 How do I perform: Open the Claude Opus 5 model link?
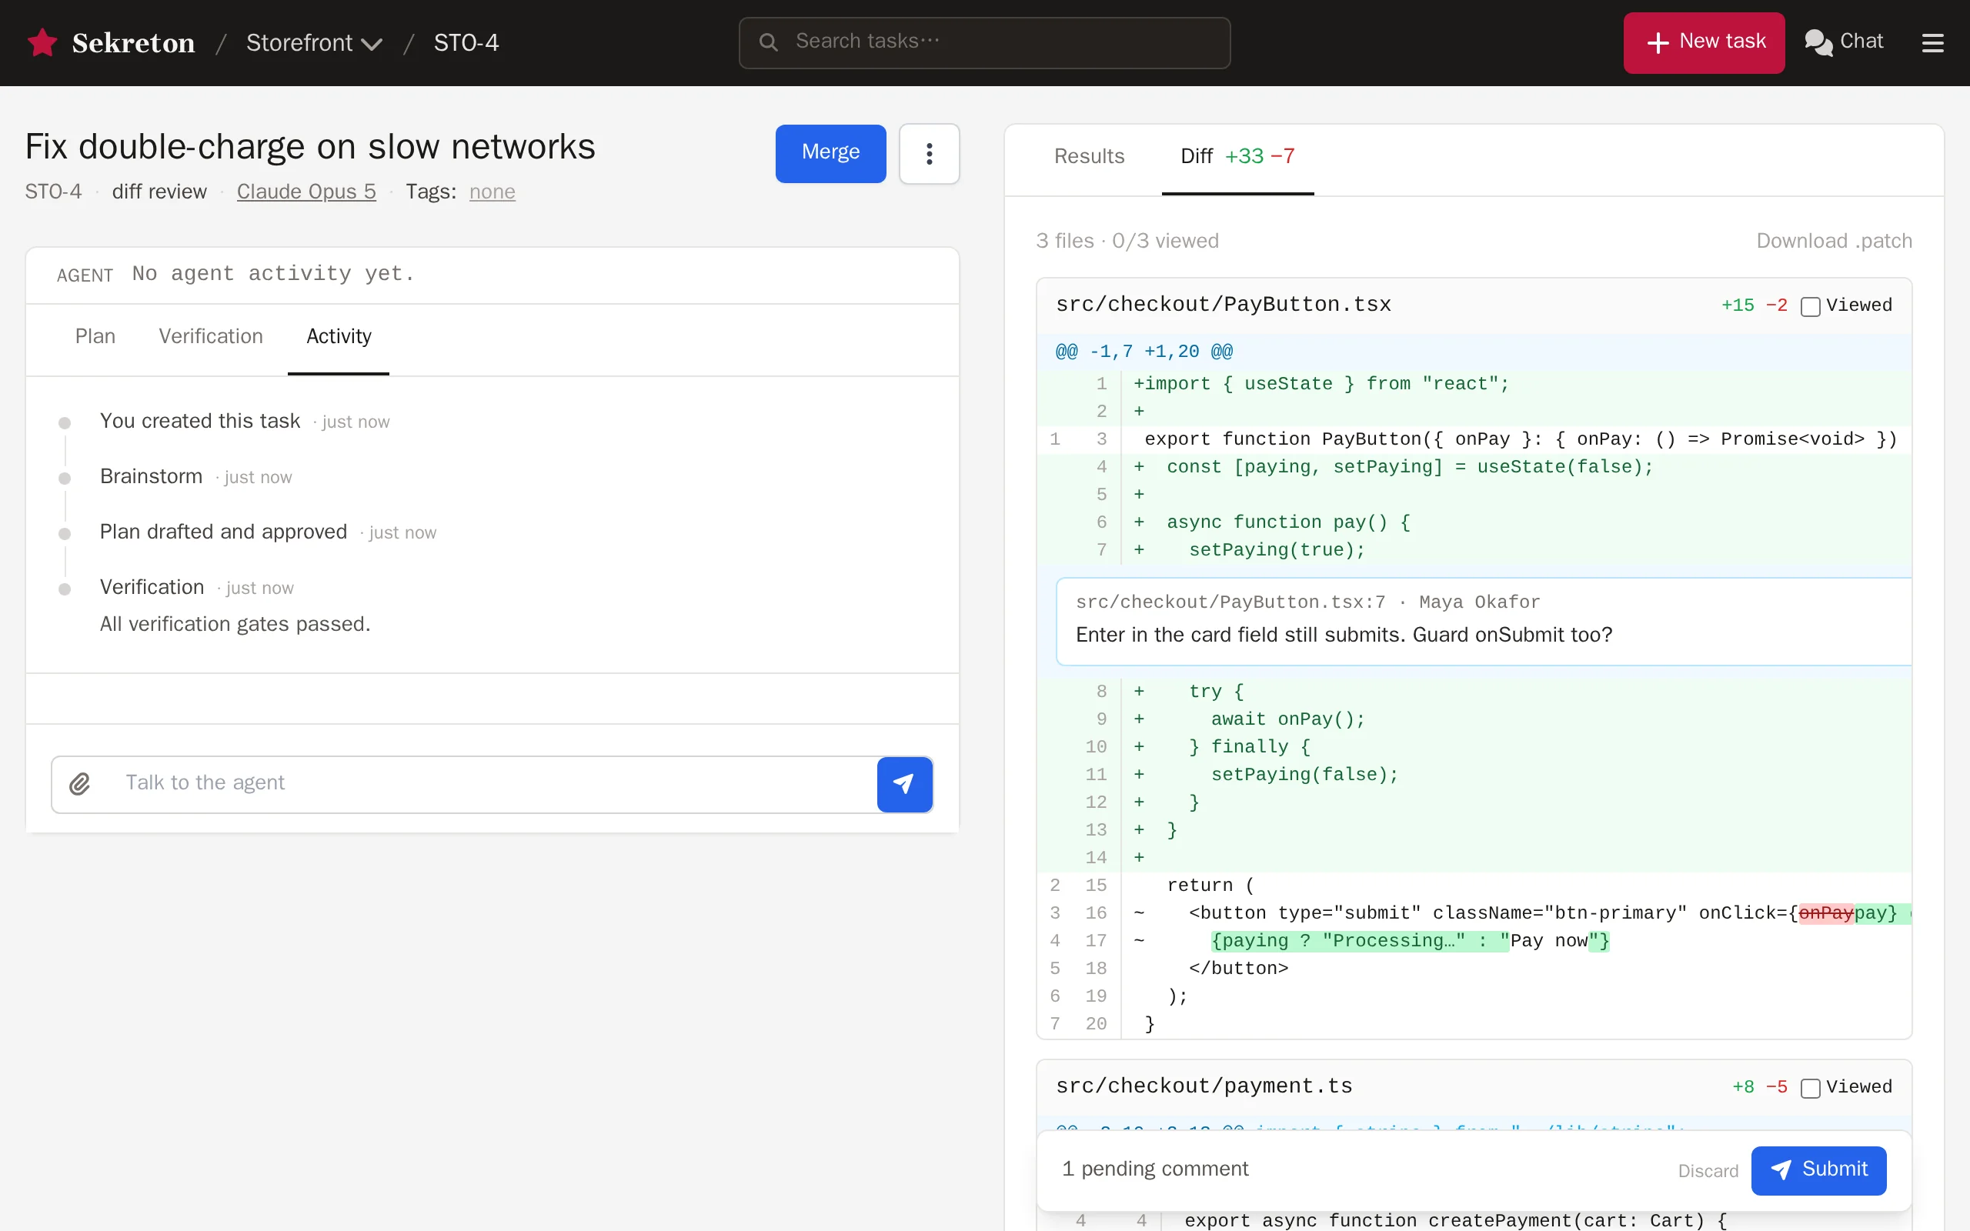coord(306,192)
